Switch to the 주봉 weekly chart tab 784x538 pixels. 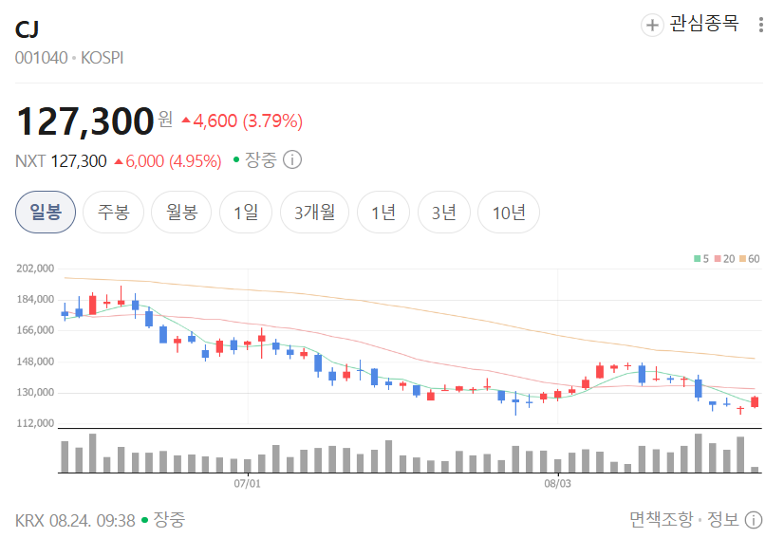pos(114,212)
